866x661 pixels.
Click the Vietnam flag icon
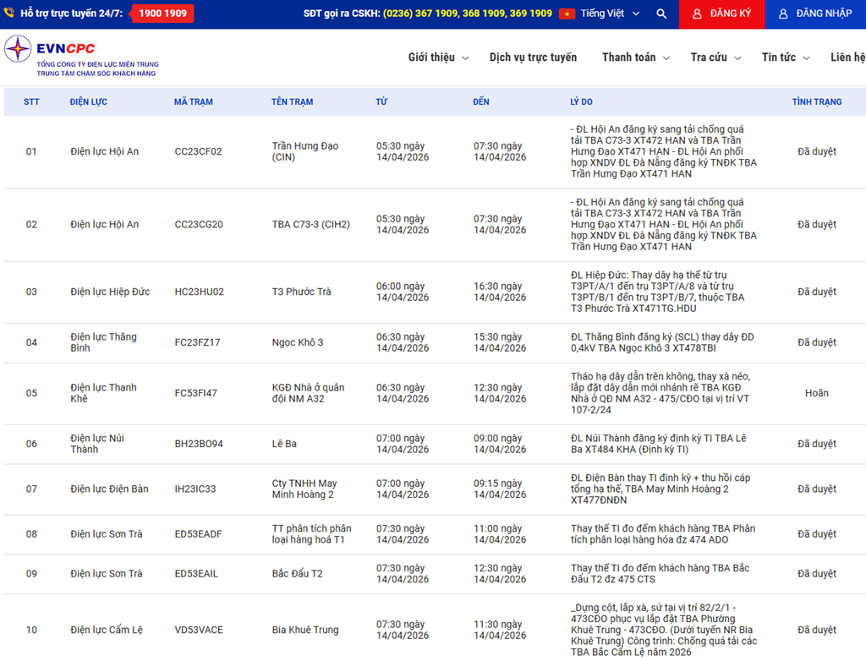click(x=567, y=14)
